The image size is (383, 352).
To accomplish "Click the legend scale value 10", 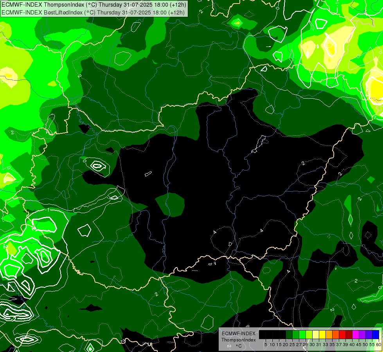I will [x=272, y=345].
